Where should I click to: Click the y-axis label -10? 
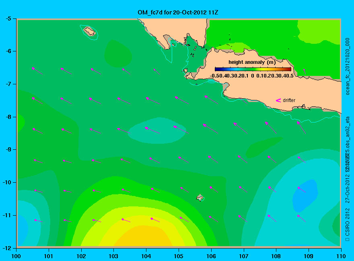[7, 182]
